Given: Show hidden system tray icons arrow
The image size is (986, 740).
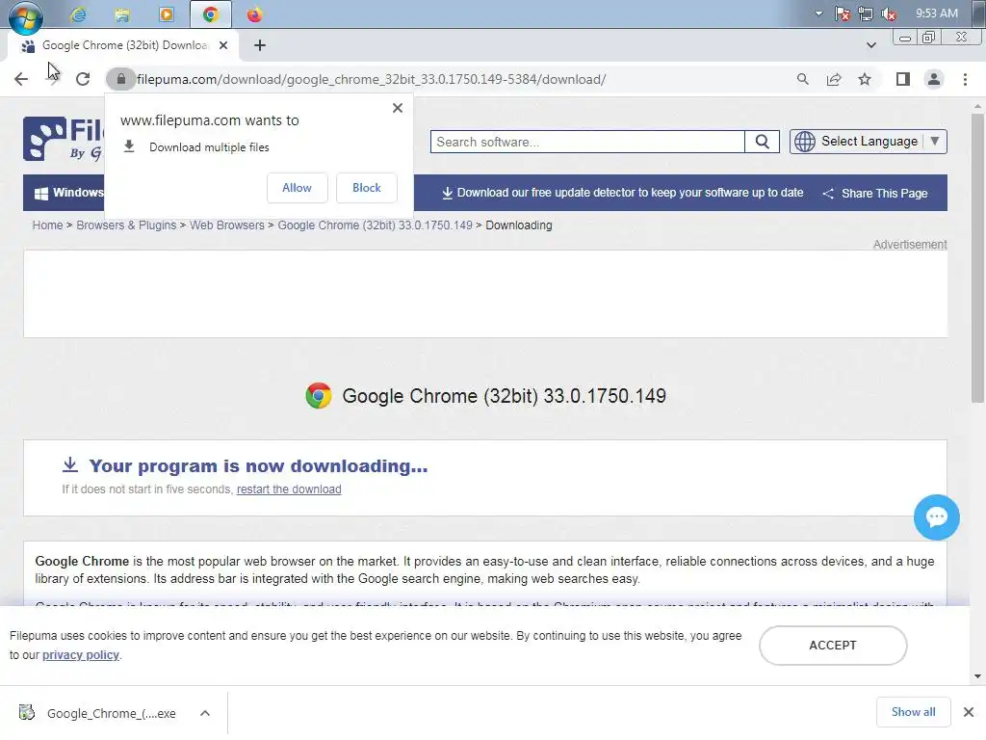Looking at the screenshot, I should (818, 13).
